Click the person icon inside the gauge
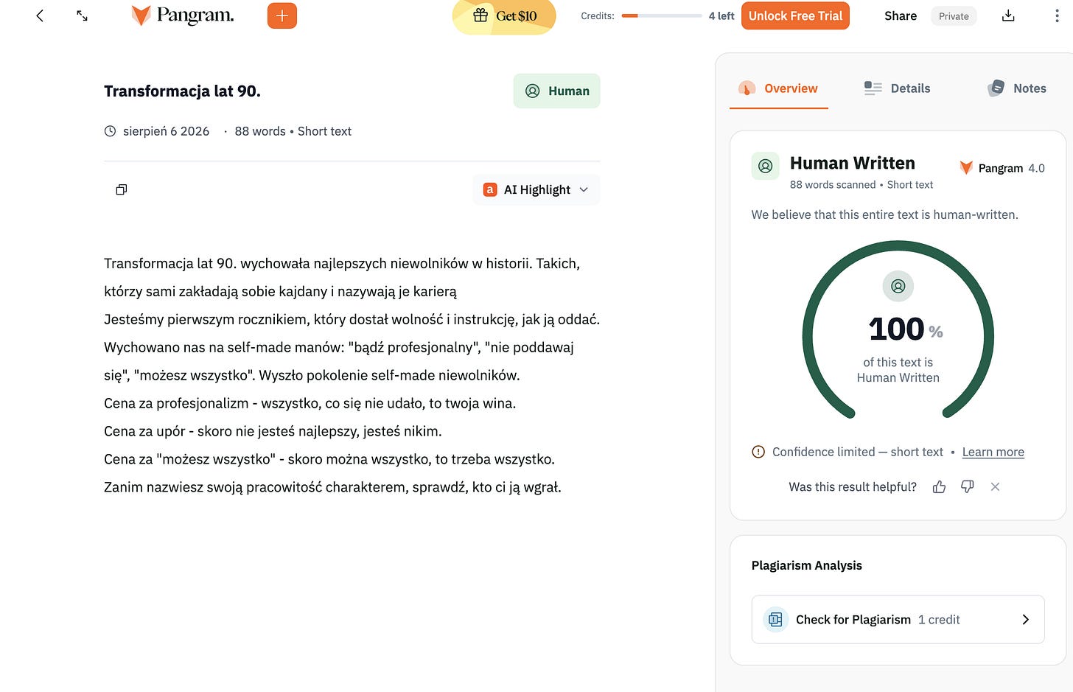Screen dimensions: 1073x692 click(x=898, y=286)
